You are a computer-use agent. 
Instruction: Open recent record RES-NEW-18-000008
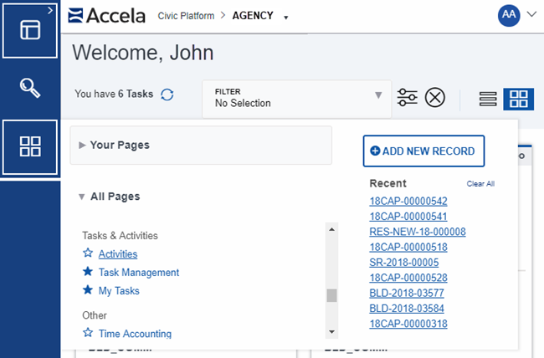pyautogui.click(x=417, y=232)
